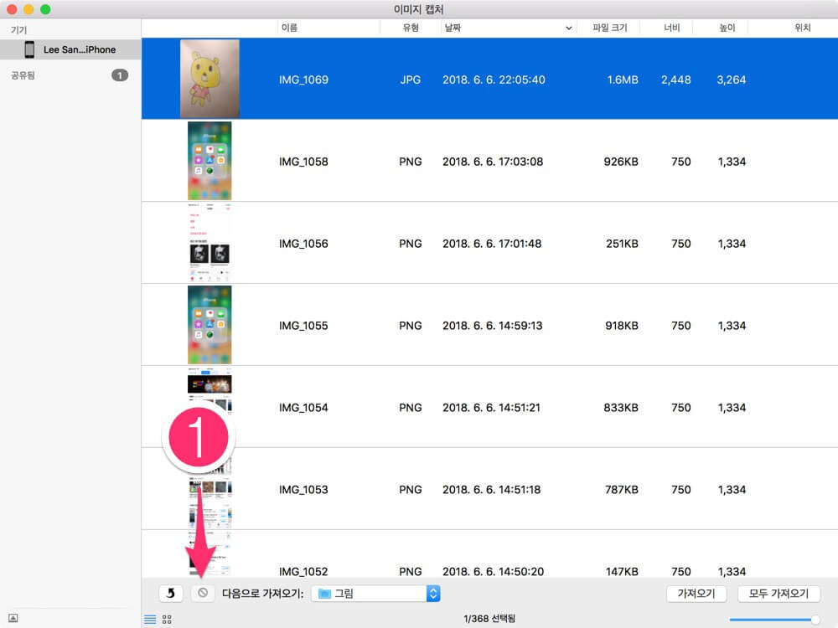Click date 2018. 6. 6. 14:51:18

click(x=492, y=490)
